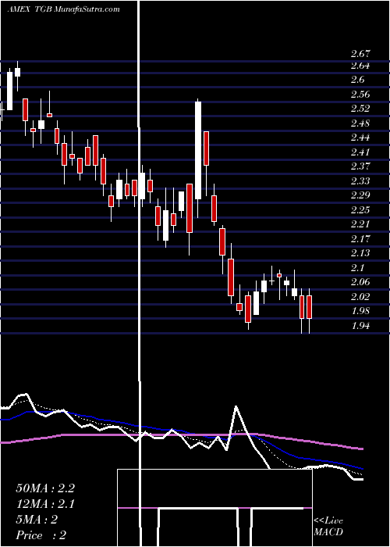This screenshot has height=547, width=390.
Task: Click the AMEX TGB MunafaSutra.com title text
Action: point(63,9)
